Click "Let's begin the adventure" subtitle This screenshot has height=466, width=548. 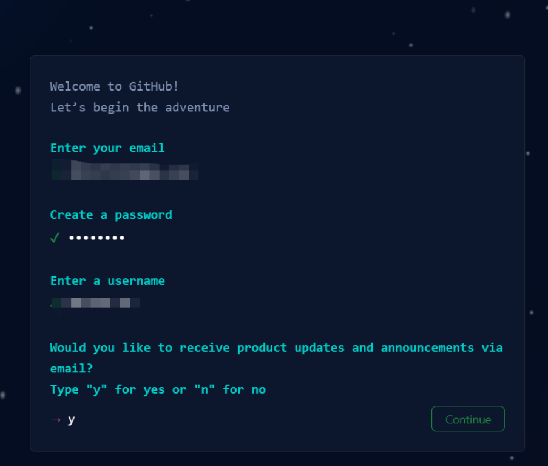point(140,108)
